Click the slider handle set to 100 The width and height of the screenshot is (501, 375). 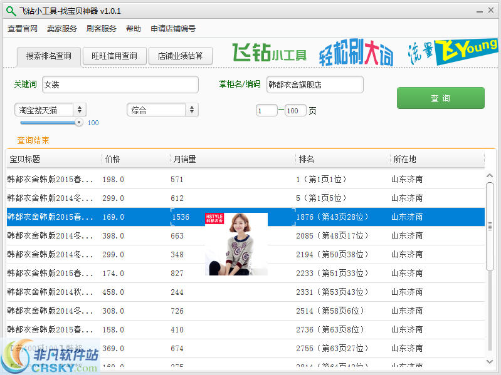[x=78, y=123]
